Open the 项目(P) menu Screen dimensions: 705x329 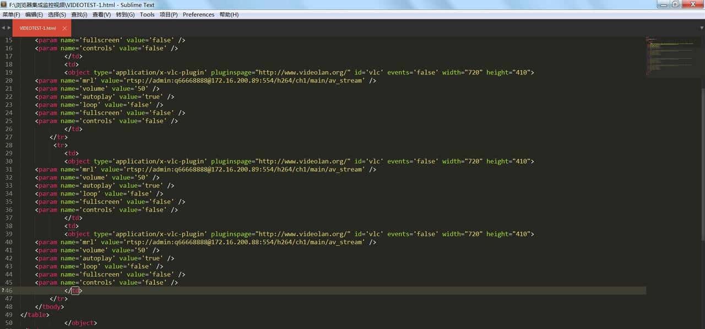pyautogui.click(x=169, y=15)
